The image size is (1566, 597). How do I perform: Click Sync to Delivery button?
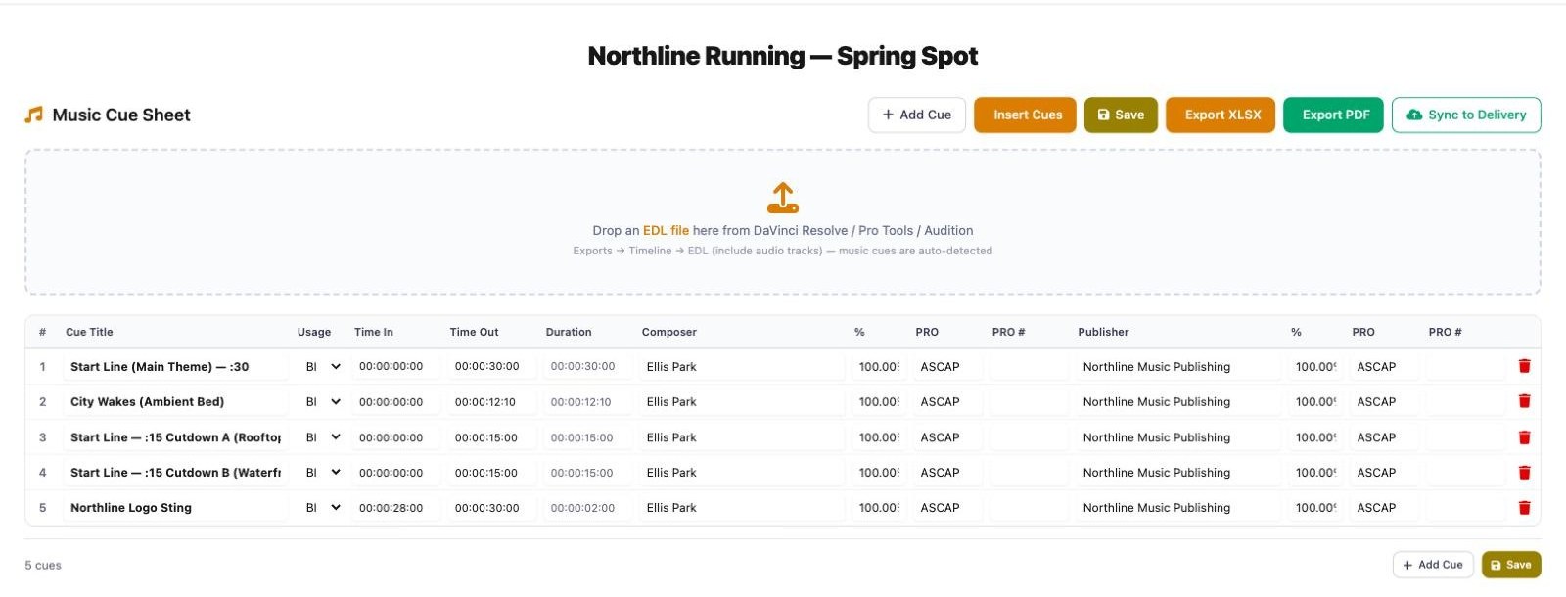pos(1466,115)
